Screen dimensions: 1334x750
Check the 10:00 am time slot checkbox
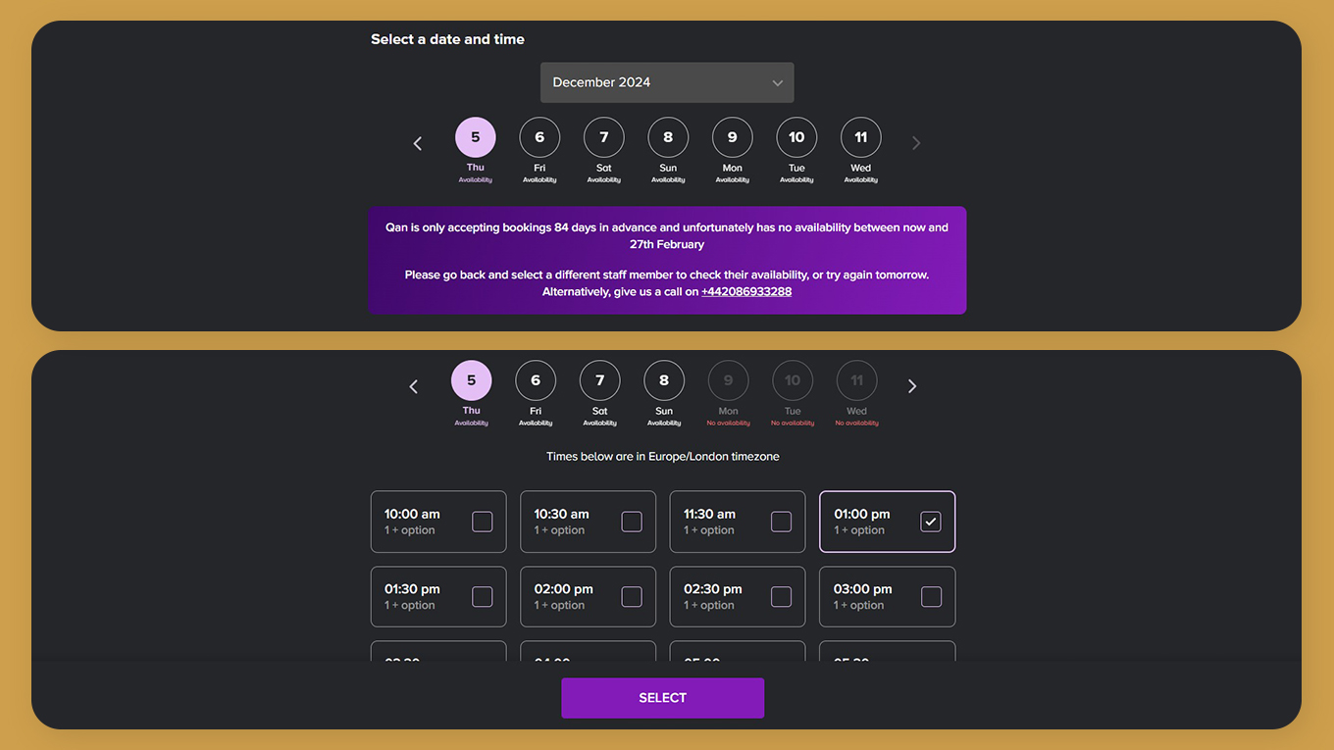(x=483, y=522)
